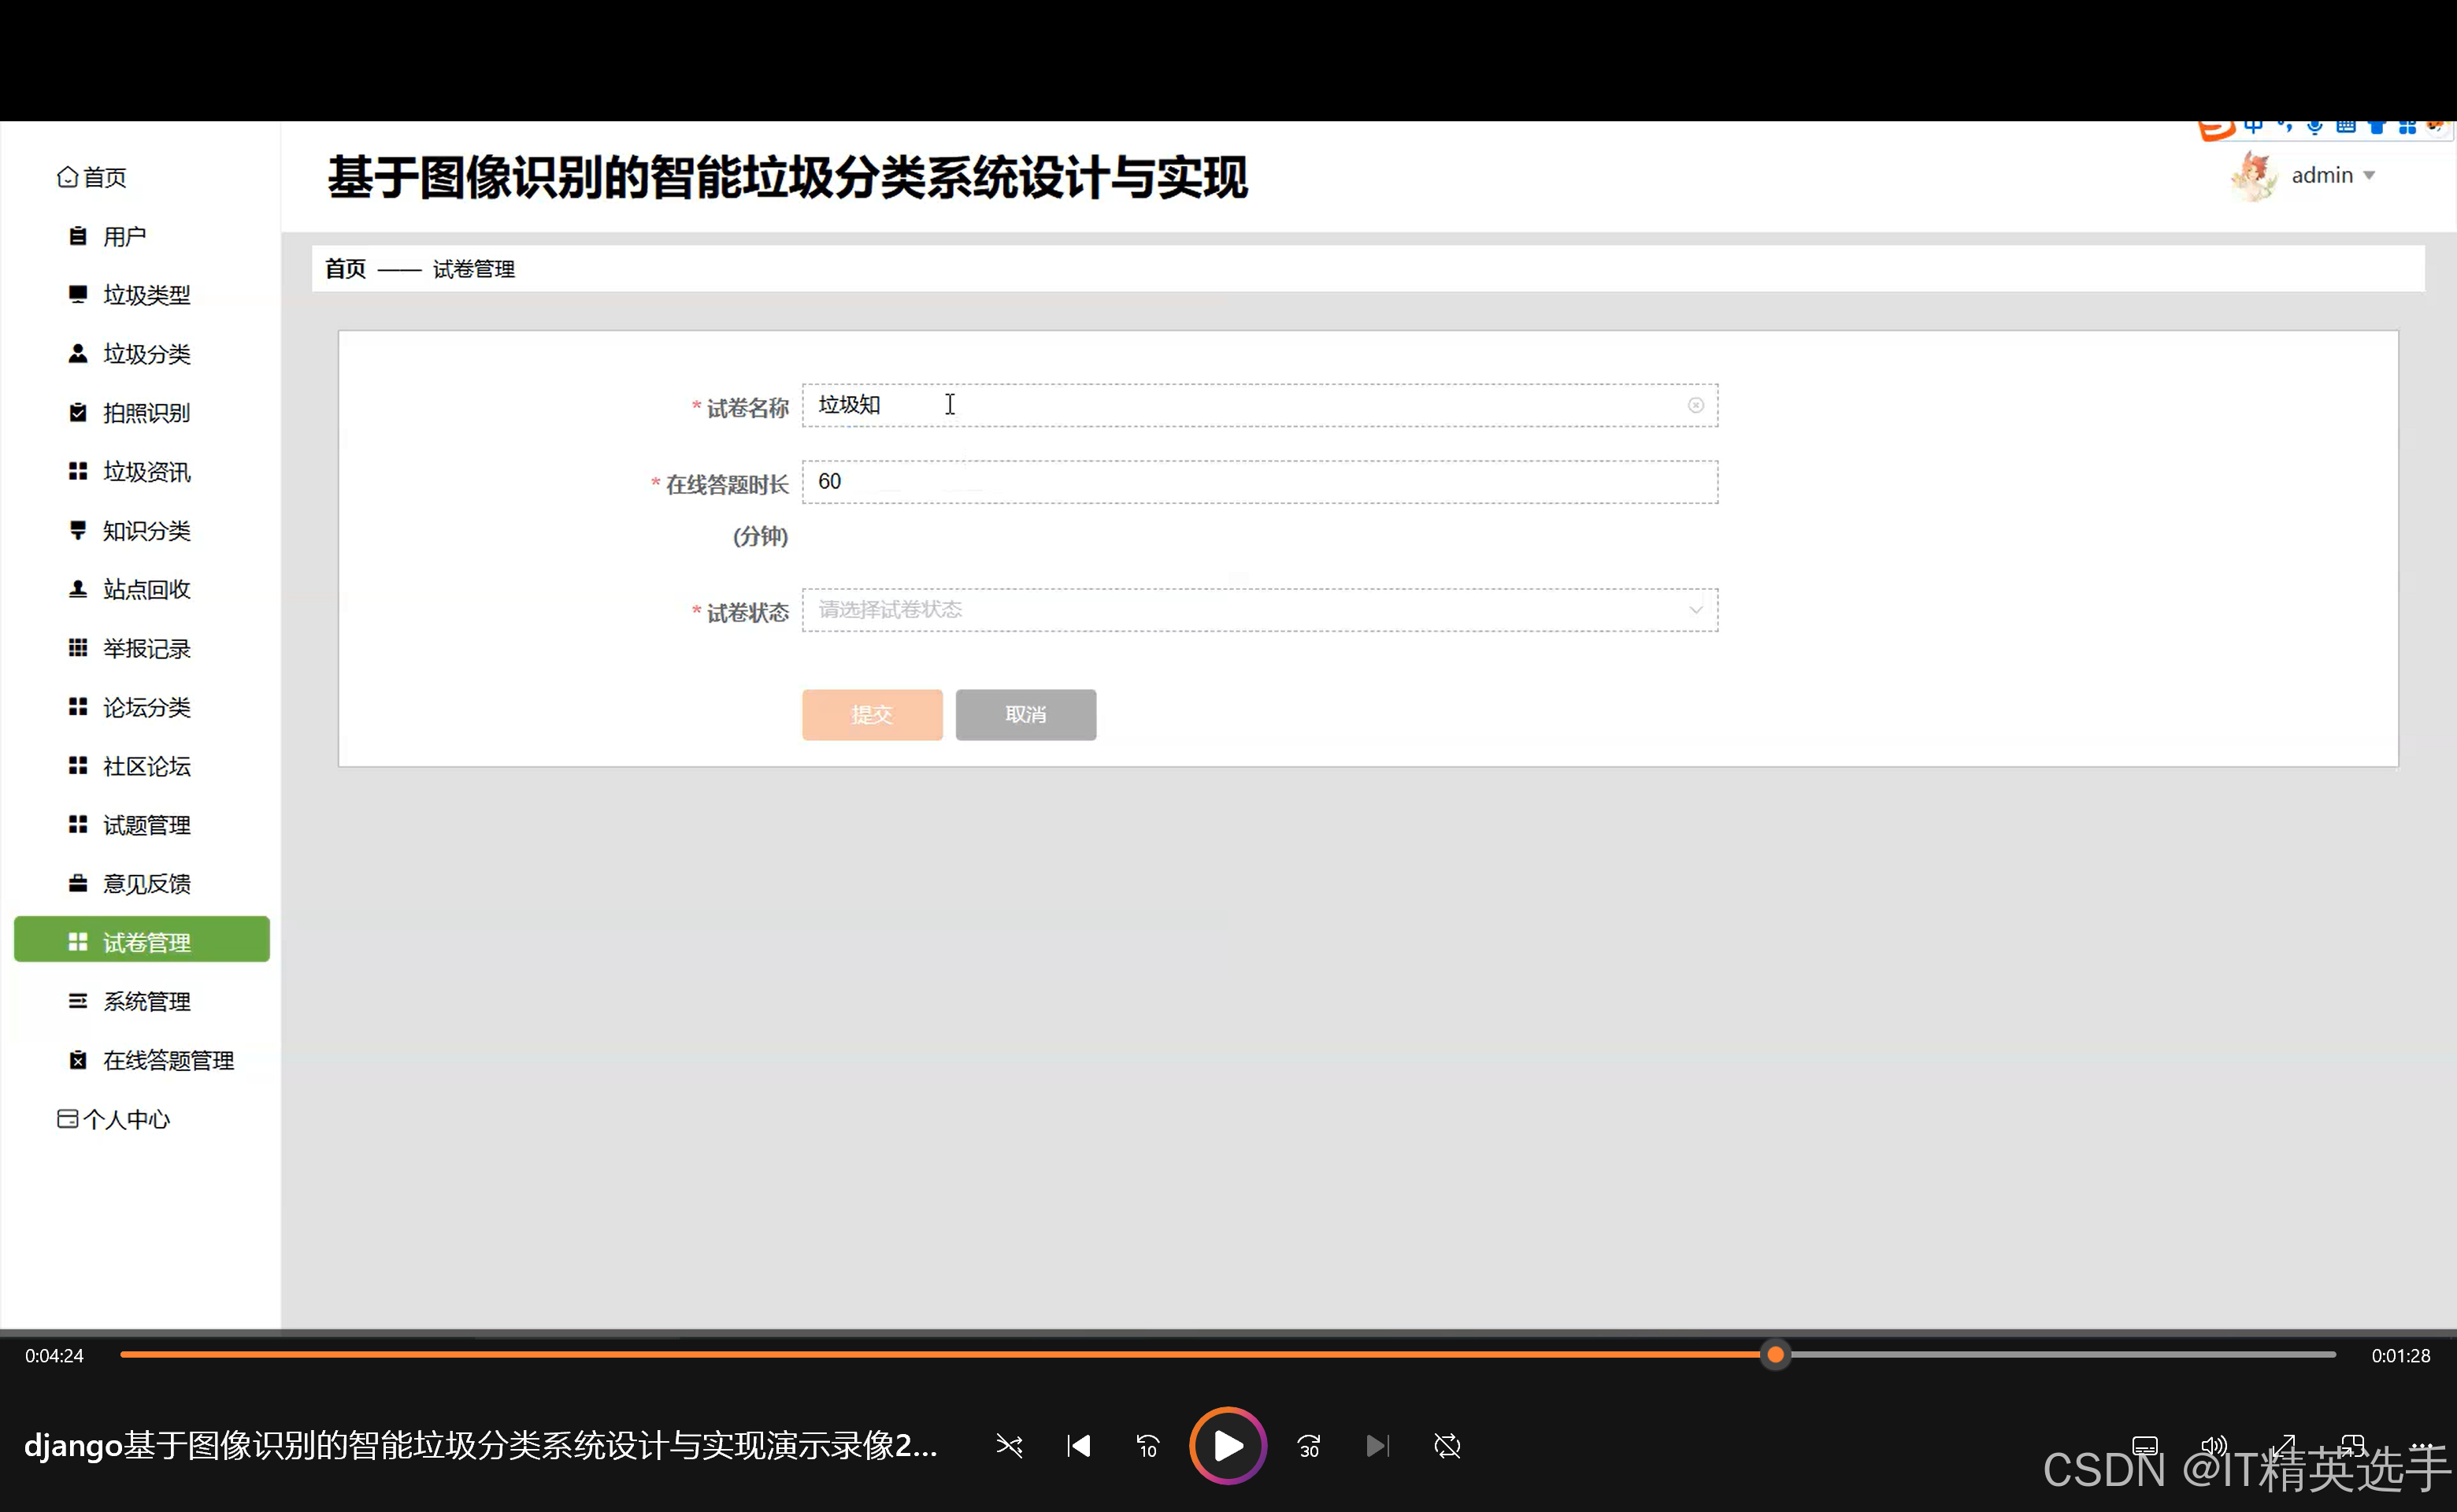The height and width of the screenshot is (1512, 2457).
Task: Click the video progress slider handle
Action: (1776, 1355)
